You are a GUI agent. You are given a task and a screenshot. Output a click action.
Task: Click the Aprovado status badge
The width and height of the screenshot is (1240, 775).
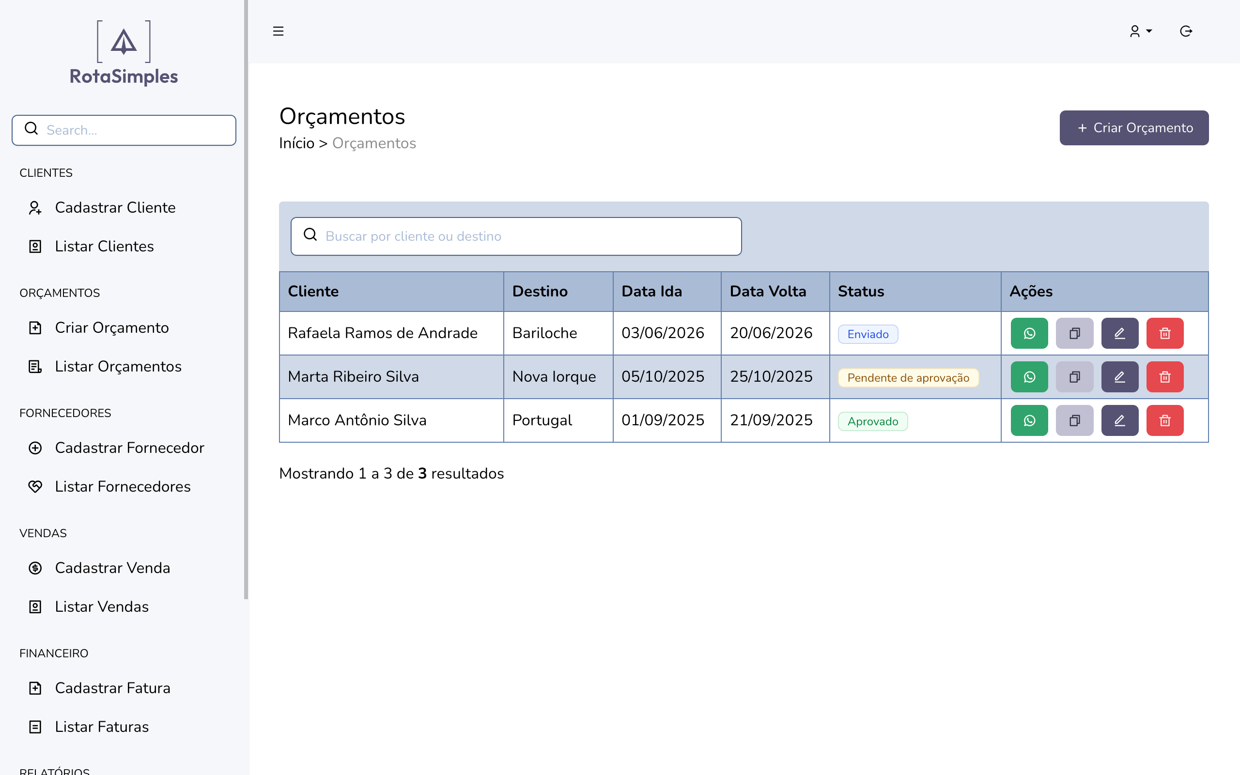[x=873, y=421]
